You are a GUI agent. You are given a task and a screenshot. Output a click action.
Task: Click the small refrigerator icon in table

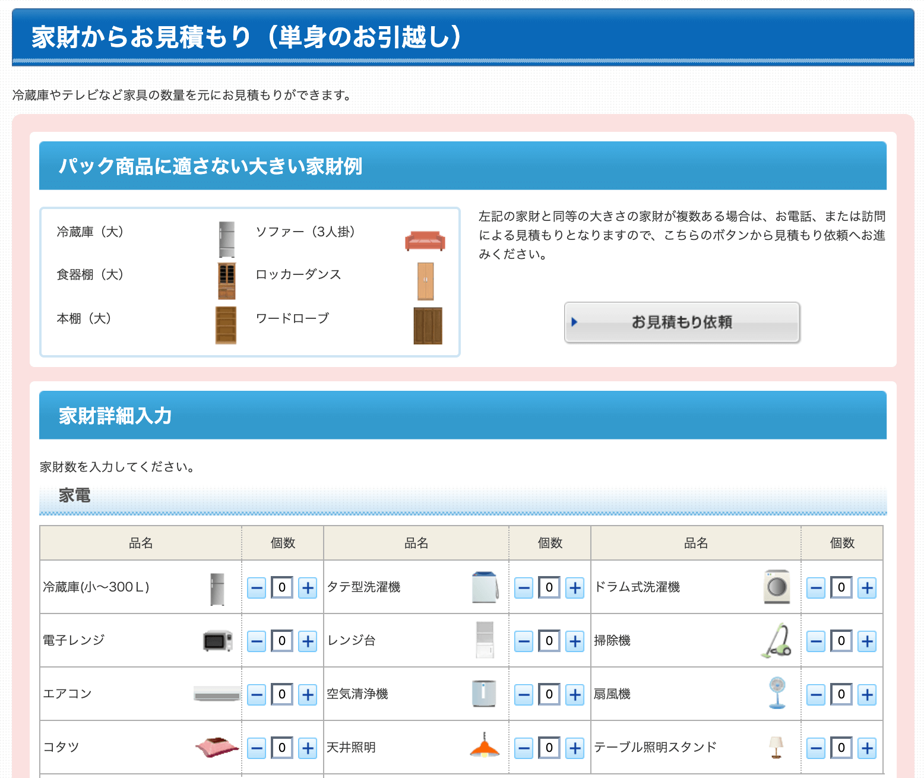217,589
